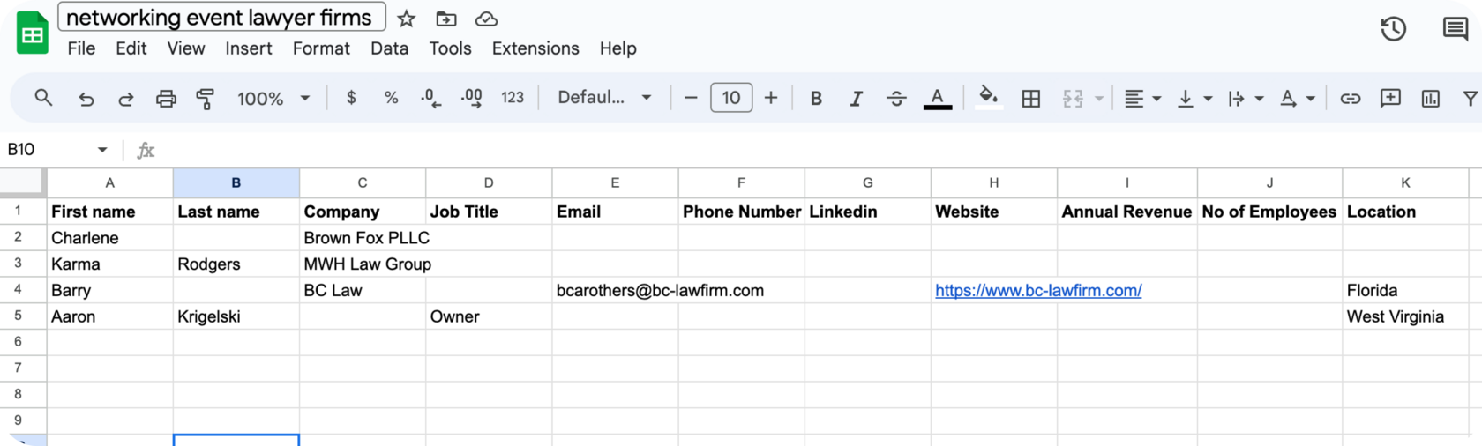Open the name box dropdown arrow
Screen dimensions: 1482x446
[x=102, y=150]
